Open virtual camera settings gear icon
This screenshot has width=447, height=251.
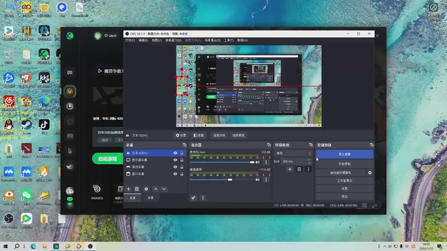point(370,173)
